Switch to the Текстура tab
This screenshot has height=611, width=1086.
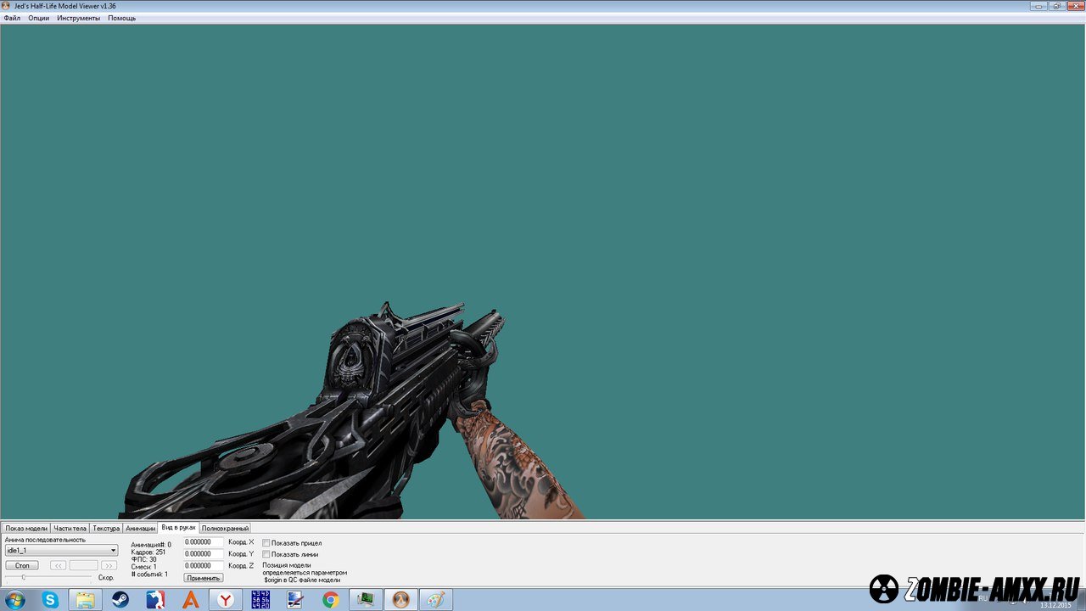point(106,528)
